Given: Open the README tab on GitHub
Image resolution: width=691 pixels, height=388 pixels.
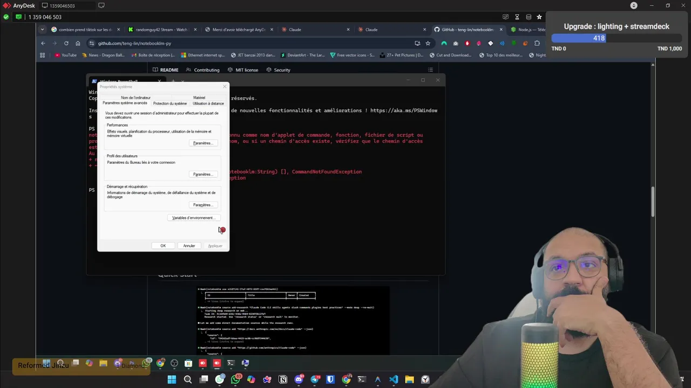Looking at the screenshot, I should (165, 70).
